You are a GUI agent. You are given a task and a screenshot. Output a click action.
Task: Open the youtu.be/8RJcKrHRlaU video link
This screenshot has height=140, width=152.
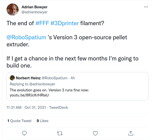[x=29, y=95]
